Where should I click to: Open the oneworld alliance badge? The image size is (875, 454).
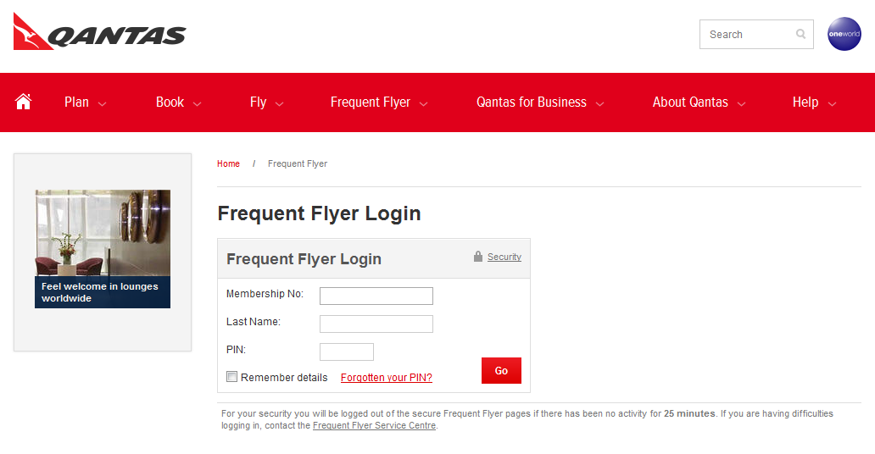coord(844,34)
